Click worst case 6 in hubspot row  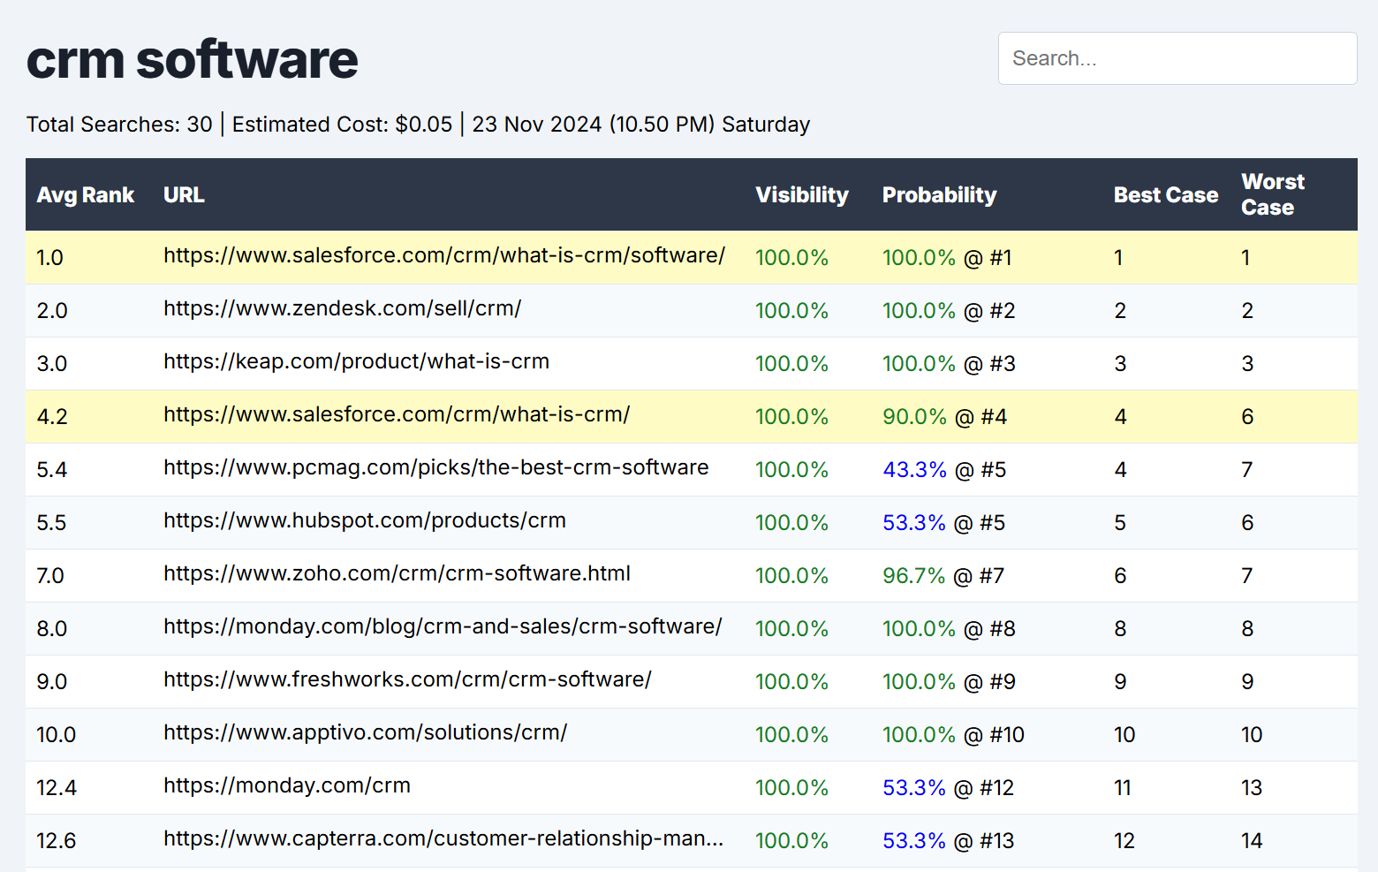point(1247,523)
